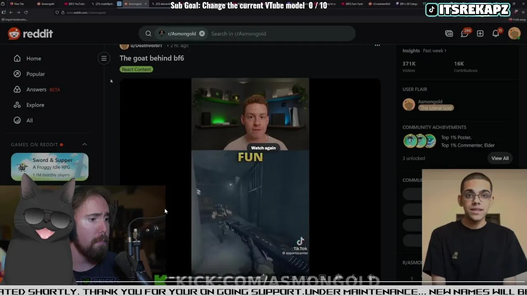Collapse the Games on Reddit section

[84, 144]
